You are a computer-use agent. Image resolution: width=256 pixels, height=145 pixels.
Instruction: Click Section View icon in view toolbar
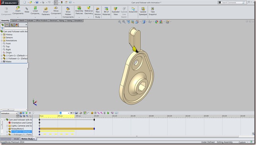click(133, 22)
